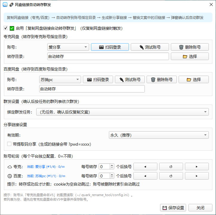
Task: Click the paperclip icon beside the window title
Action: [11, 5]
